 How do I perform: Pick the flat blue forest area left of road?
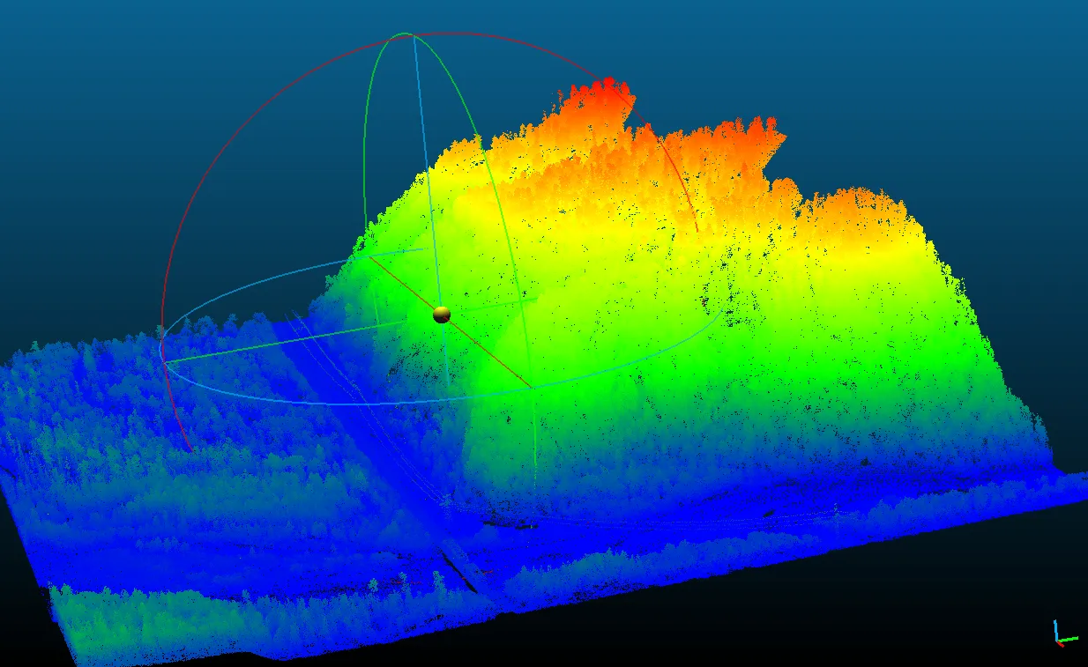pyautogui.click(x=176, y=458)
